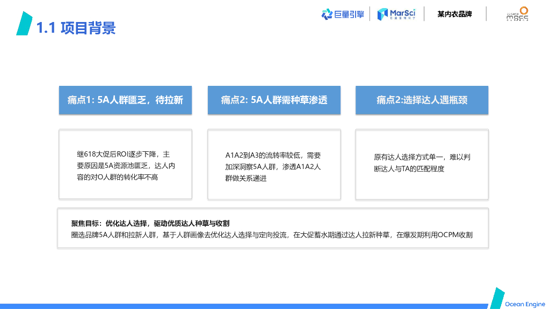
Task: Select the 某内衣品牌 label in header
Action: (x=454, y=14)
